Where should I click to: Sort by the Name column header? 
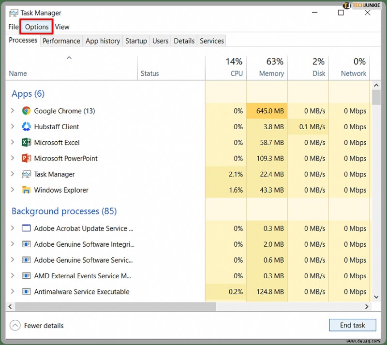tap(72, 68)
